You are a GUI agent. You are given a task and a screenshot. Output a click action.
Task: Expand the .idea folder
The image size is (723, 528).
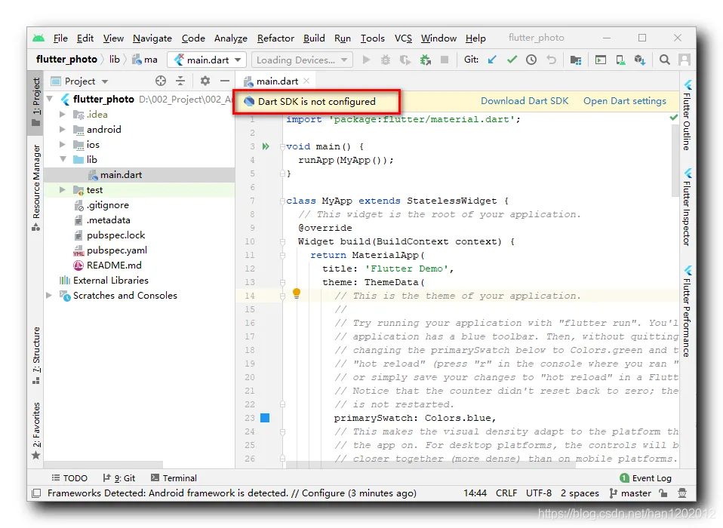(63, 114)
